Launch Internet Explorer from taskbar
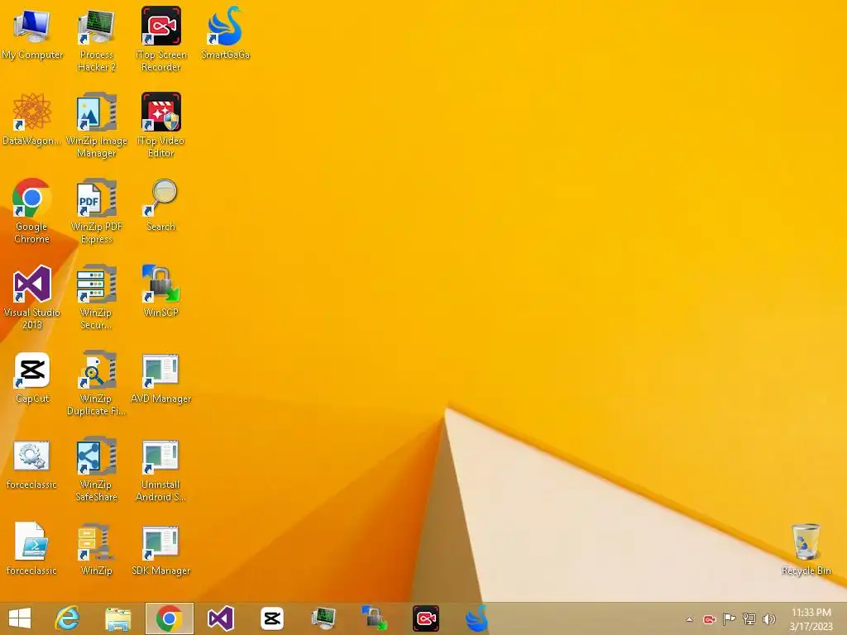Viewport: 847px width, 635px height. (68, 618)
